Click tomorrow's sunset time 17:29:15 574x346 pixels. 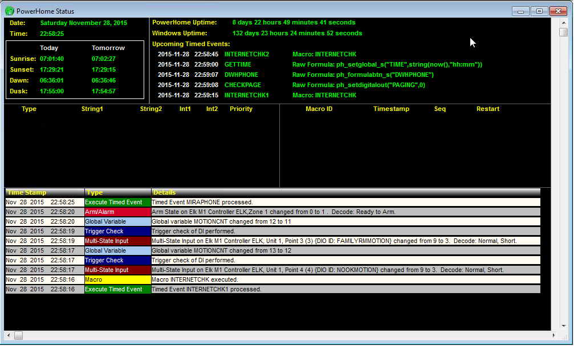pos(104,69)
